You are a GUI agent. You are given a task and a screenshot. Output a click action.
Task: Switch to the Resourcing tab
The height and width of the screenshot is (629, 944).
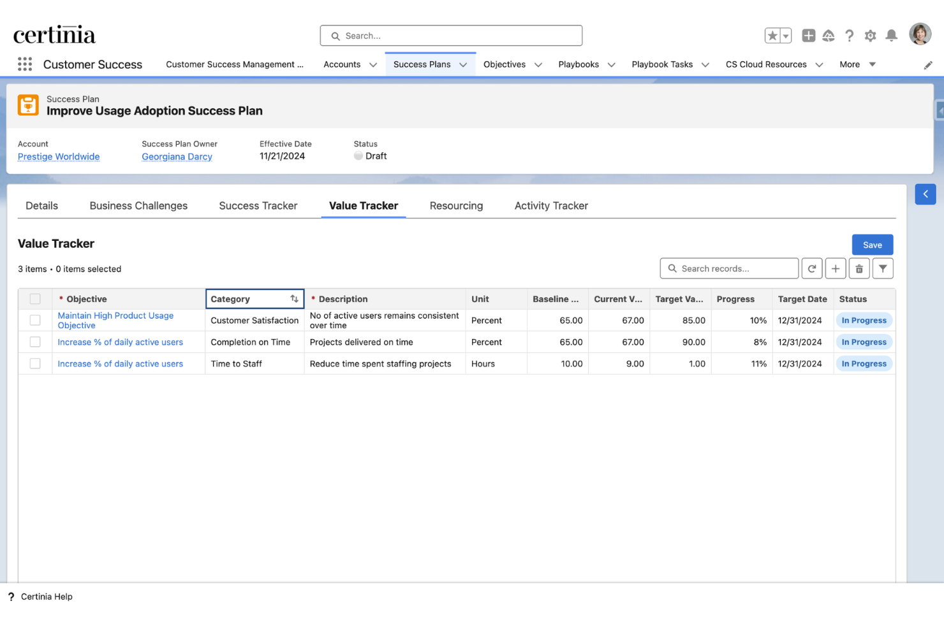tap(456, 206)
